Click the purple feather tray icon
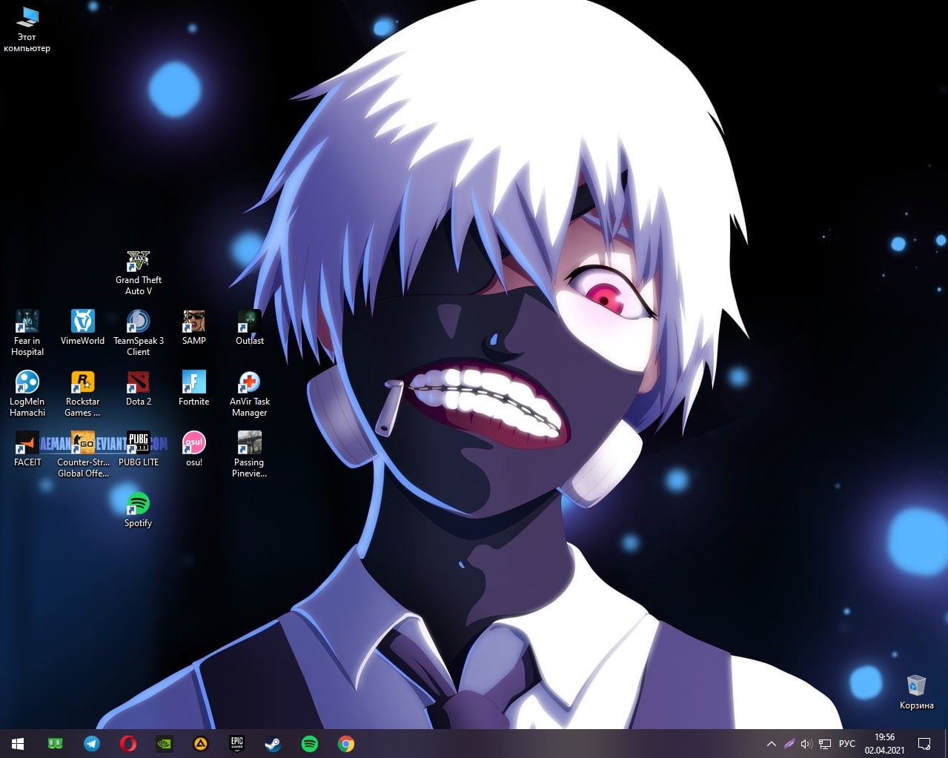The width and height of the screenshot is (948, 758). pos(789,744)
